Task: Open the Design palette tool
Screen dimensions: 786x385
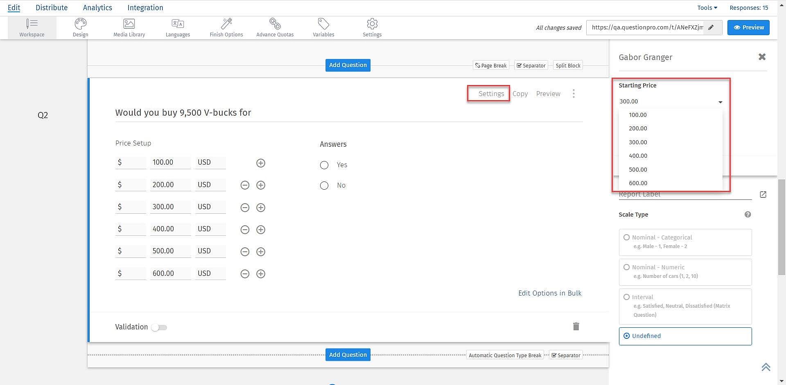Action: pyautogui.click(x=81, y=28)
